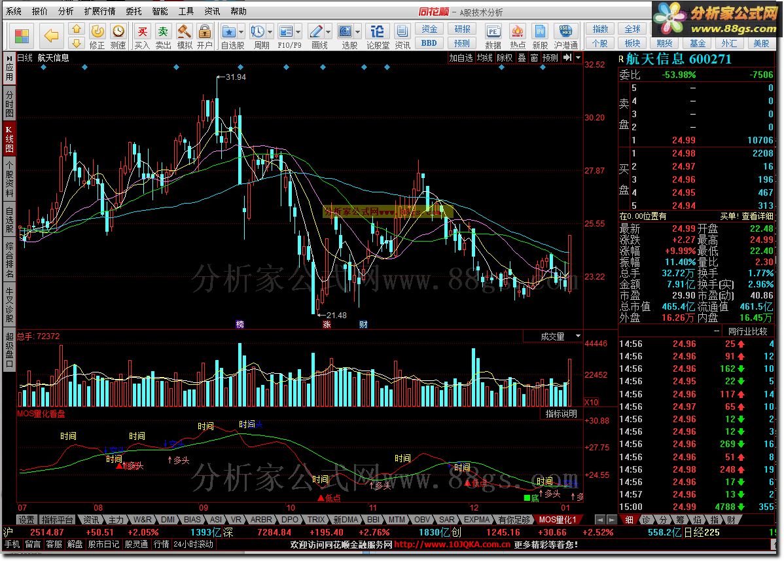
Task: Open the F10/F9 info icon
Action: (x=286, y=31)
